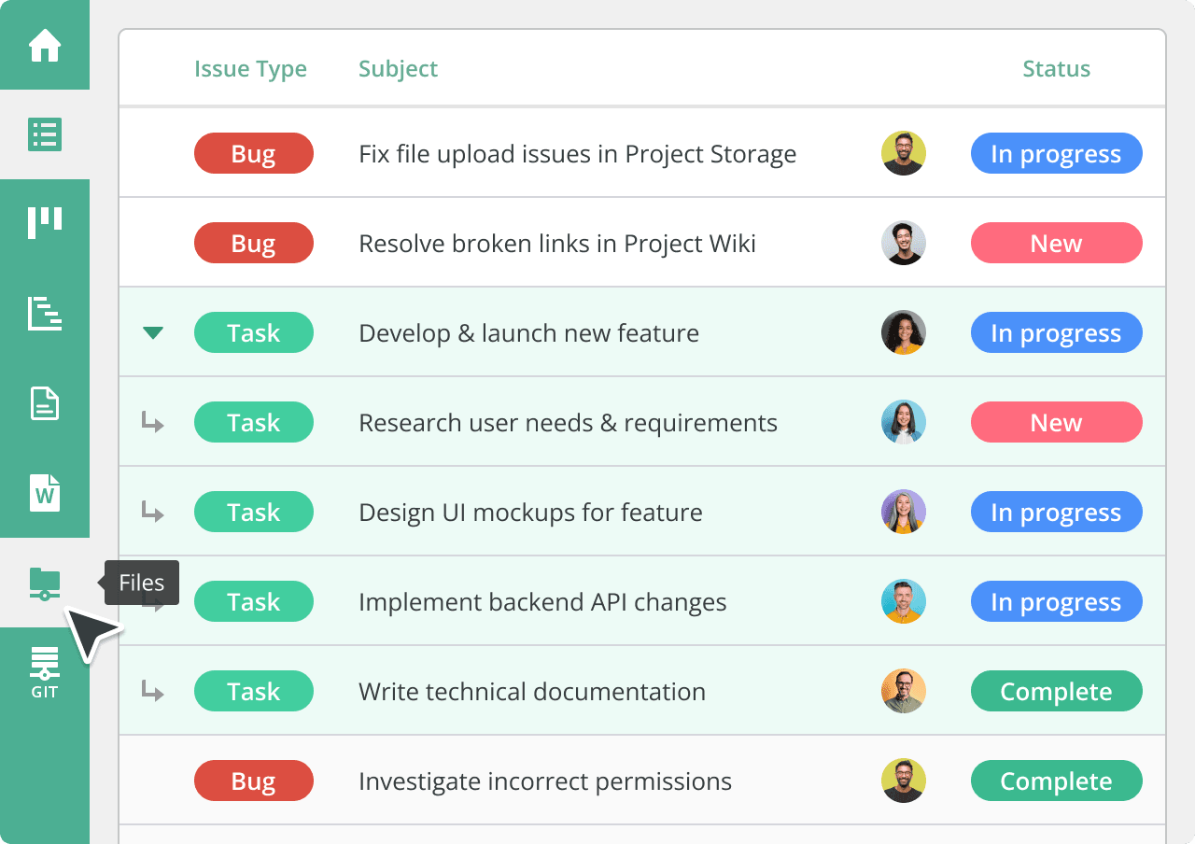Screen dimensions: 1195x844
Task: Collapse the Develop & launch new feature task
Action: [153, 333]
